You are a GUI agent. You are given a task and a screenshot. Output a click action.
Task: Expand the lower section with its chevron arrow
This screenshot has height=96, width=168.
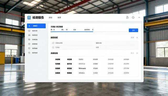(137, 53)
